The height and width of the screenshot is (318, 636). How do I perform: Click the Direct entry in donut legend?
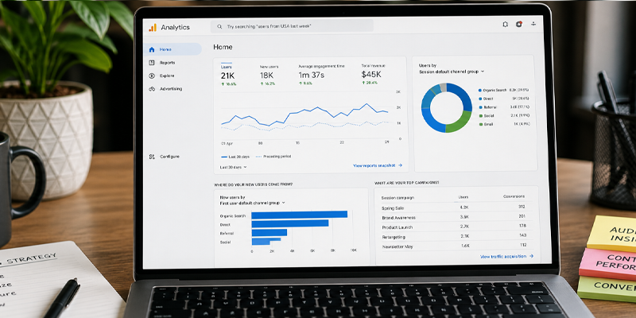click(x=504, y=99)
